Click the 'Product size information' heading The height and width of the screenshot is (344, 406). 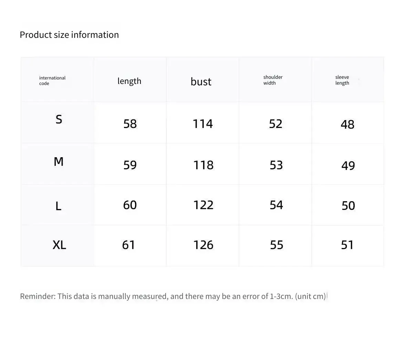point(69,35)
